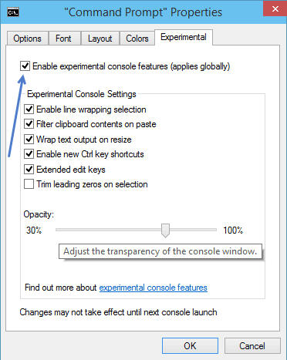Viewport: 287px width, 360px height.
Task: Confirm changes with the OK button
Action: point(190,345)
